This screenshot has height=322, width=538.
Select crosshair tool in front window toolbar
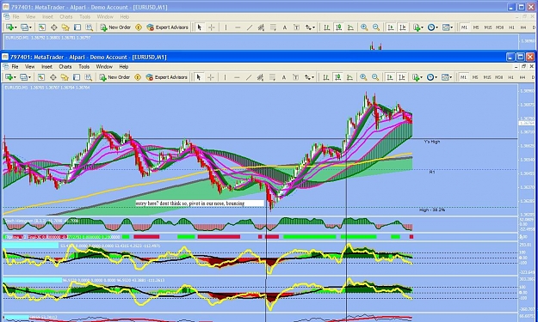tap(211, 77)
